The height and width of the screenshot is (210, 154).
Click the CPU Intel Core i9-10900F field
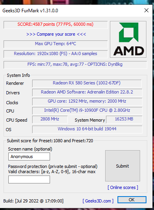tap(87, 111)
